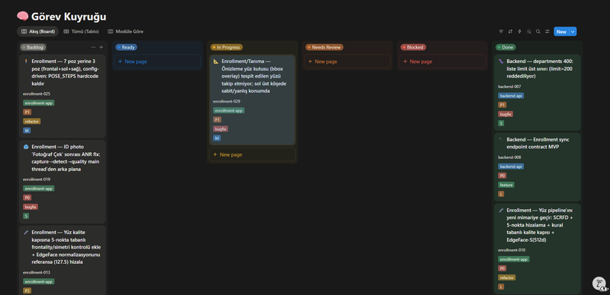Open the sort arrows icon
610x295 pixels.
(510, 31)
